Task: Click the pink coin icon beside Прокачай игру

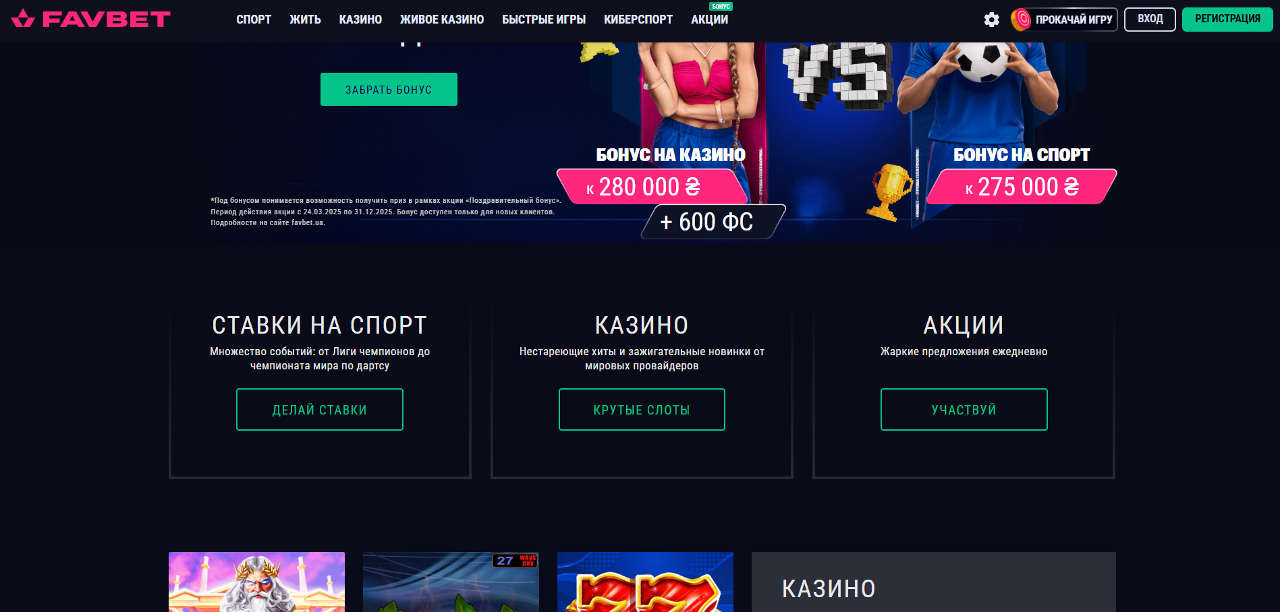Action: coord(1021,20)
